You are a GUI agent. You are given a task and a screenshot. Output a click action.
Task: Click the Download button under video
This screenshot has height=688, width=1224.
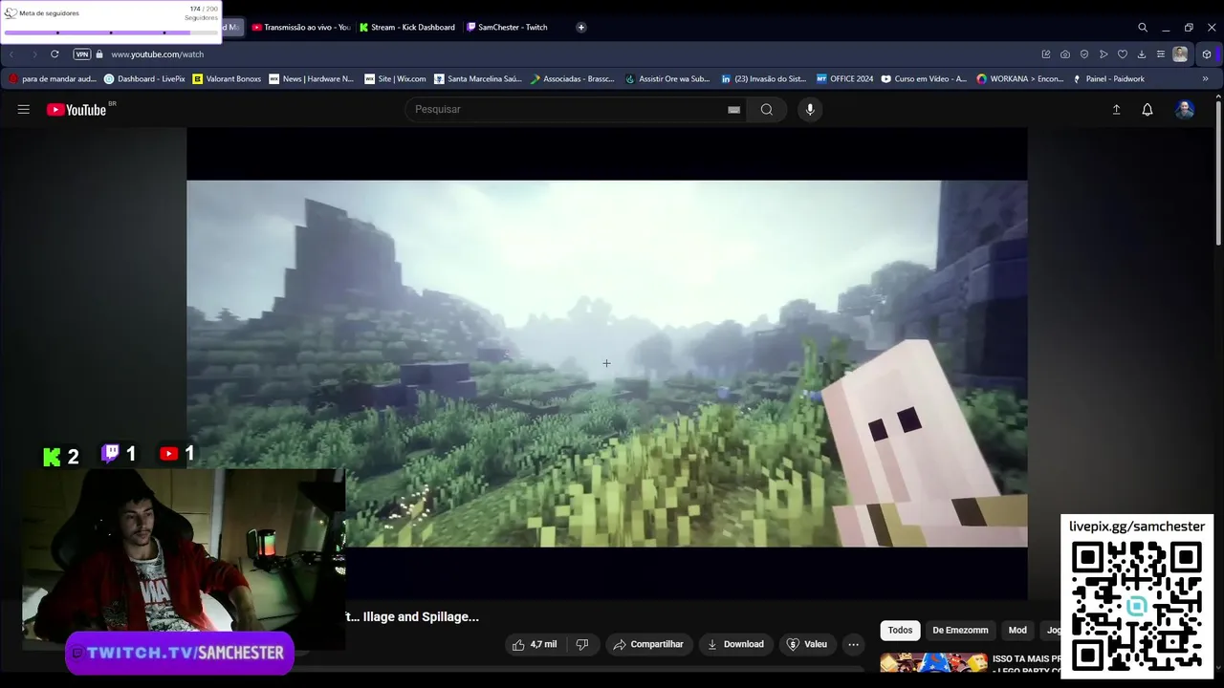point(735,644)
